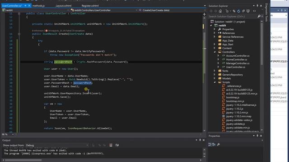289x162 pixels.
Task: Collapse the Scripts folder
Action: 215,82
